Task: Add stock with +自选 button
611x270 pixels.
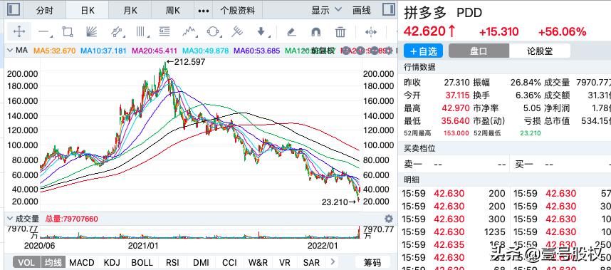Action: tap(423, 51)
